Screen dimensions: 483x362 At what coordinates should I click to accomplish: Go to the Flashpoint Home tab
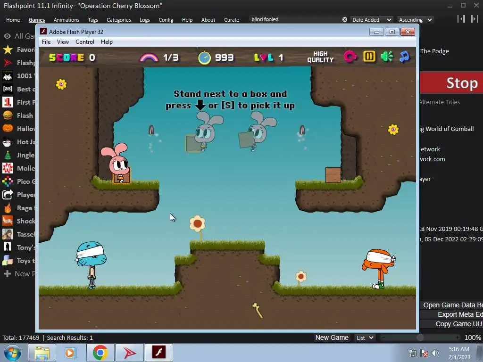tap(13, 20)
